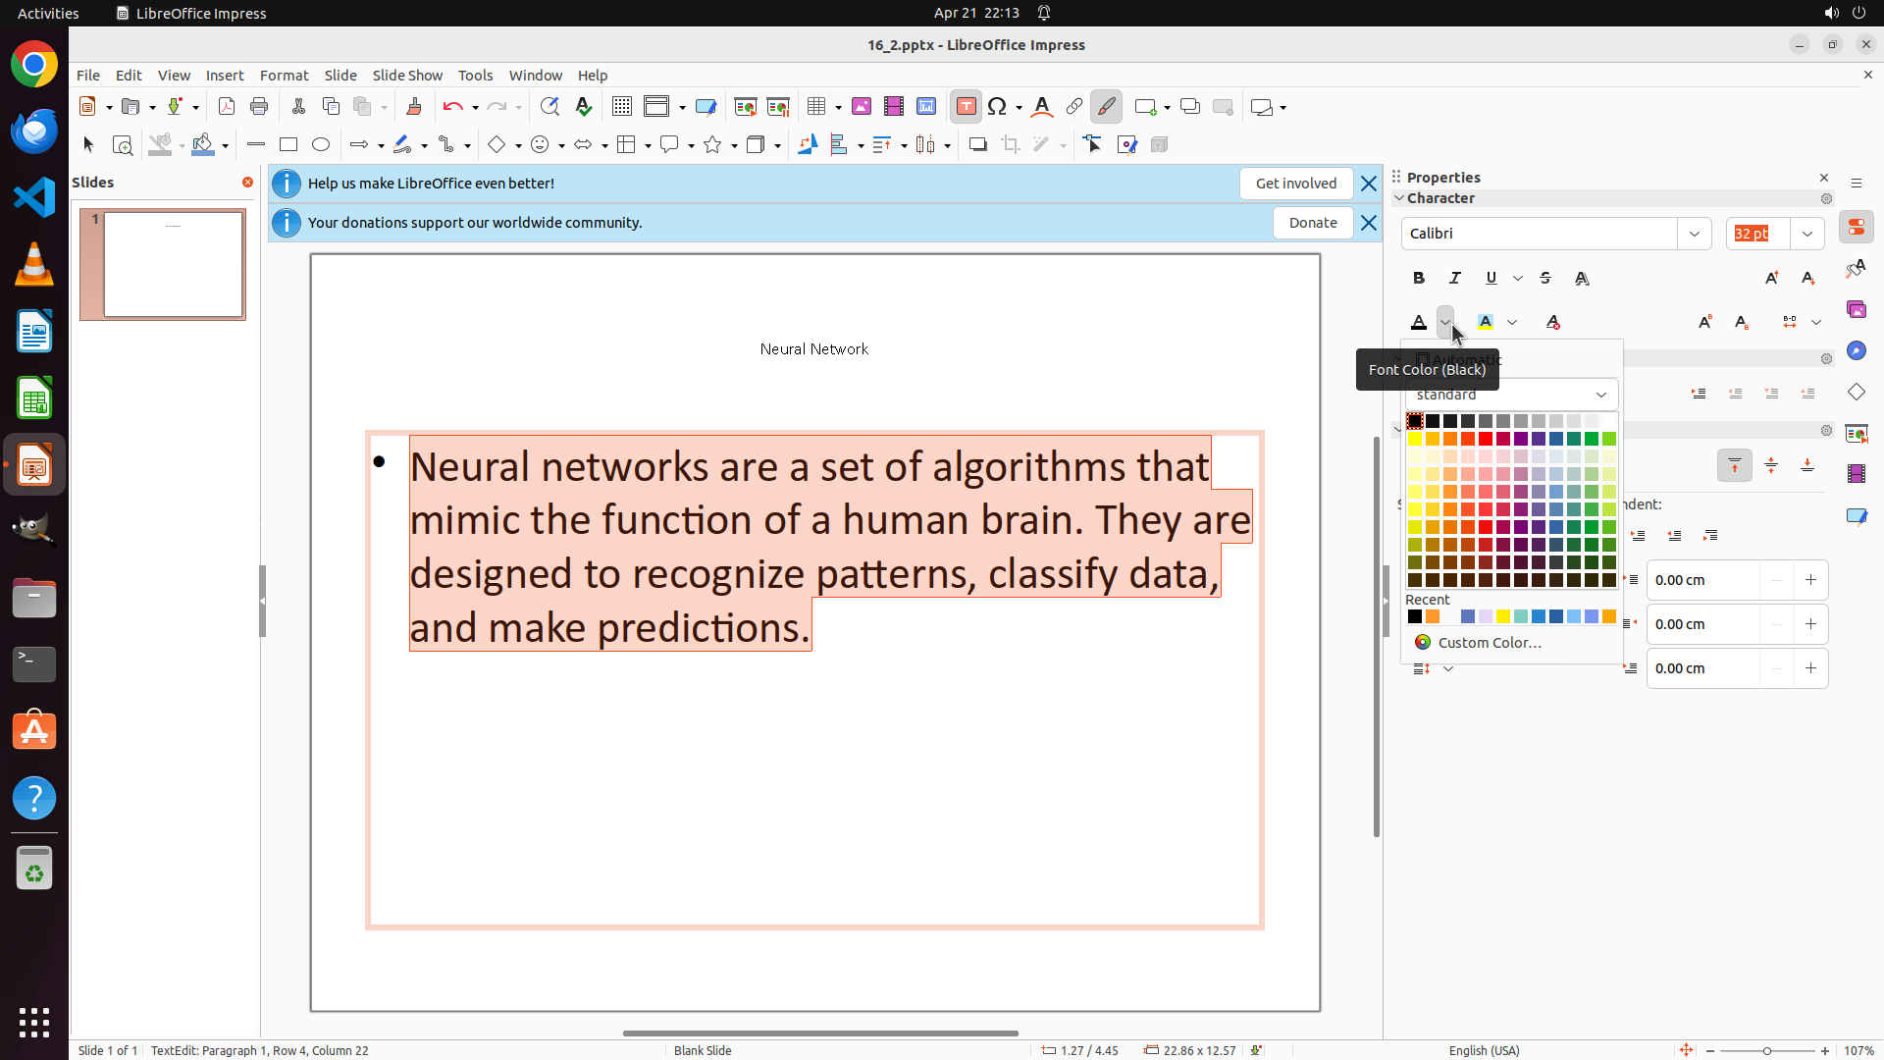Screen dimensions: 1884x1060
Task: Click the Export as PDF icon
Action: tap(227, 107)
